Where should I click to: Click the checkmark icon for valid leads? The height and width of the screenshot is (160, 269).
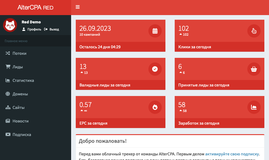click(x=155, y=69)
